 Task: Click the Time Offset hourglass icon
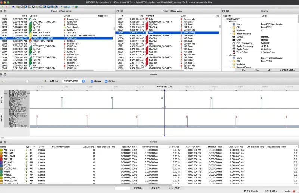234,52
